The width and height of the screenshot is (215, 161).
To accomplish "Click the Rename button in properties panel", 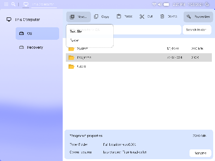I will coord(200,153).
